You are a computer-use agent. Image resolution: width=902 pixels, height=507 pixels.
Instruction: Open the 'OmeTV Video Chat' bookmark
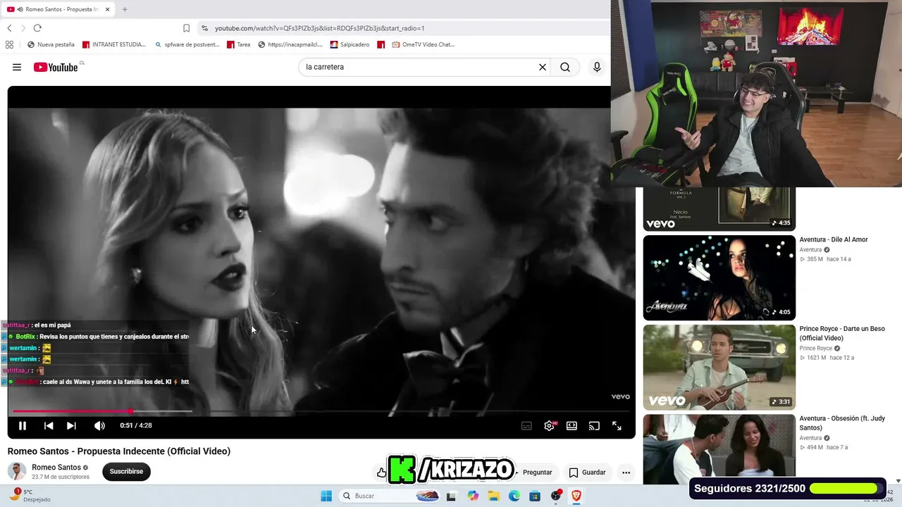point(424,44)
